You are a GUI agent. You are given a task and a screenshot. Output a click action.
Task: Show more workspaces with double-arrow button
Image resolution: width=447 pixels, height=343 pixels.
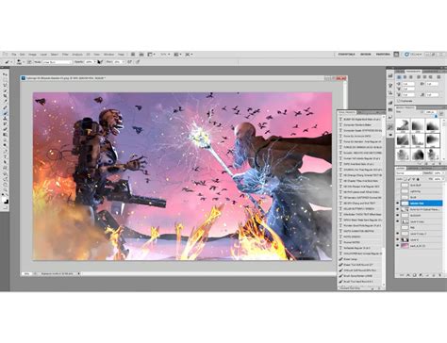(x=396, y=55)
